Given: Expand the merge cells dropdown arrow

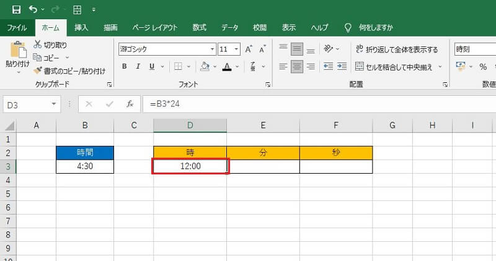Looking at the screenshot, I should (440, 67).
